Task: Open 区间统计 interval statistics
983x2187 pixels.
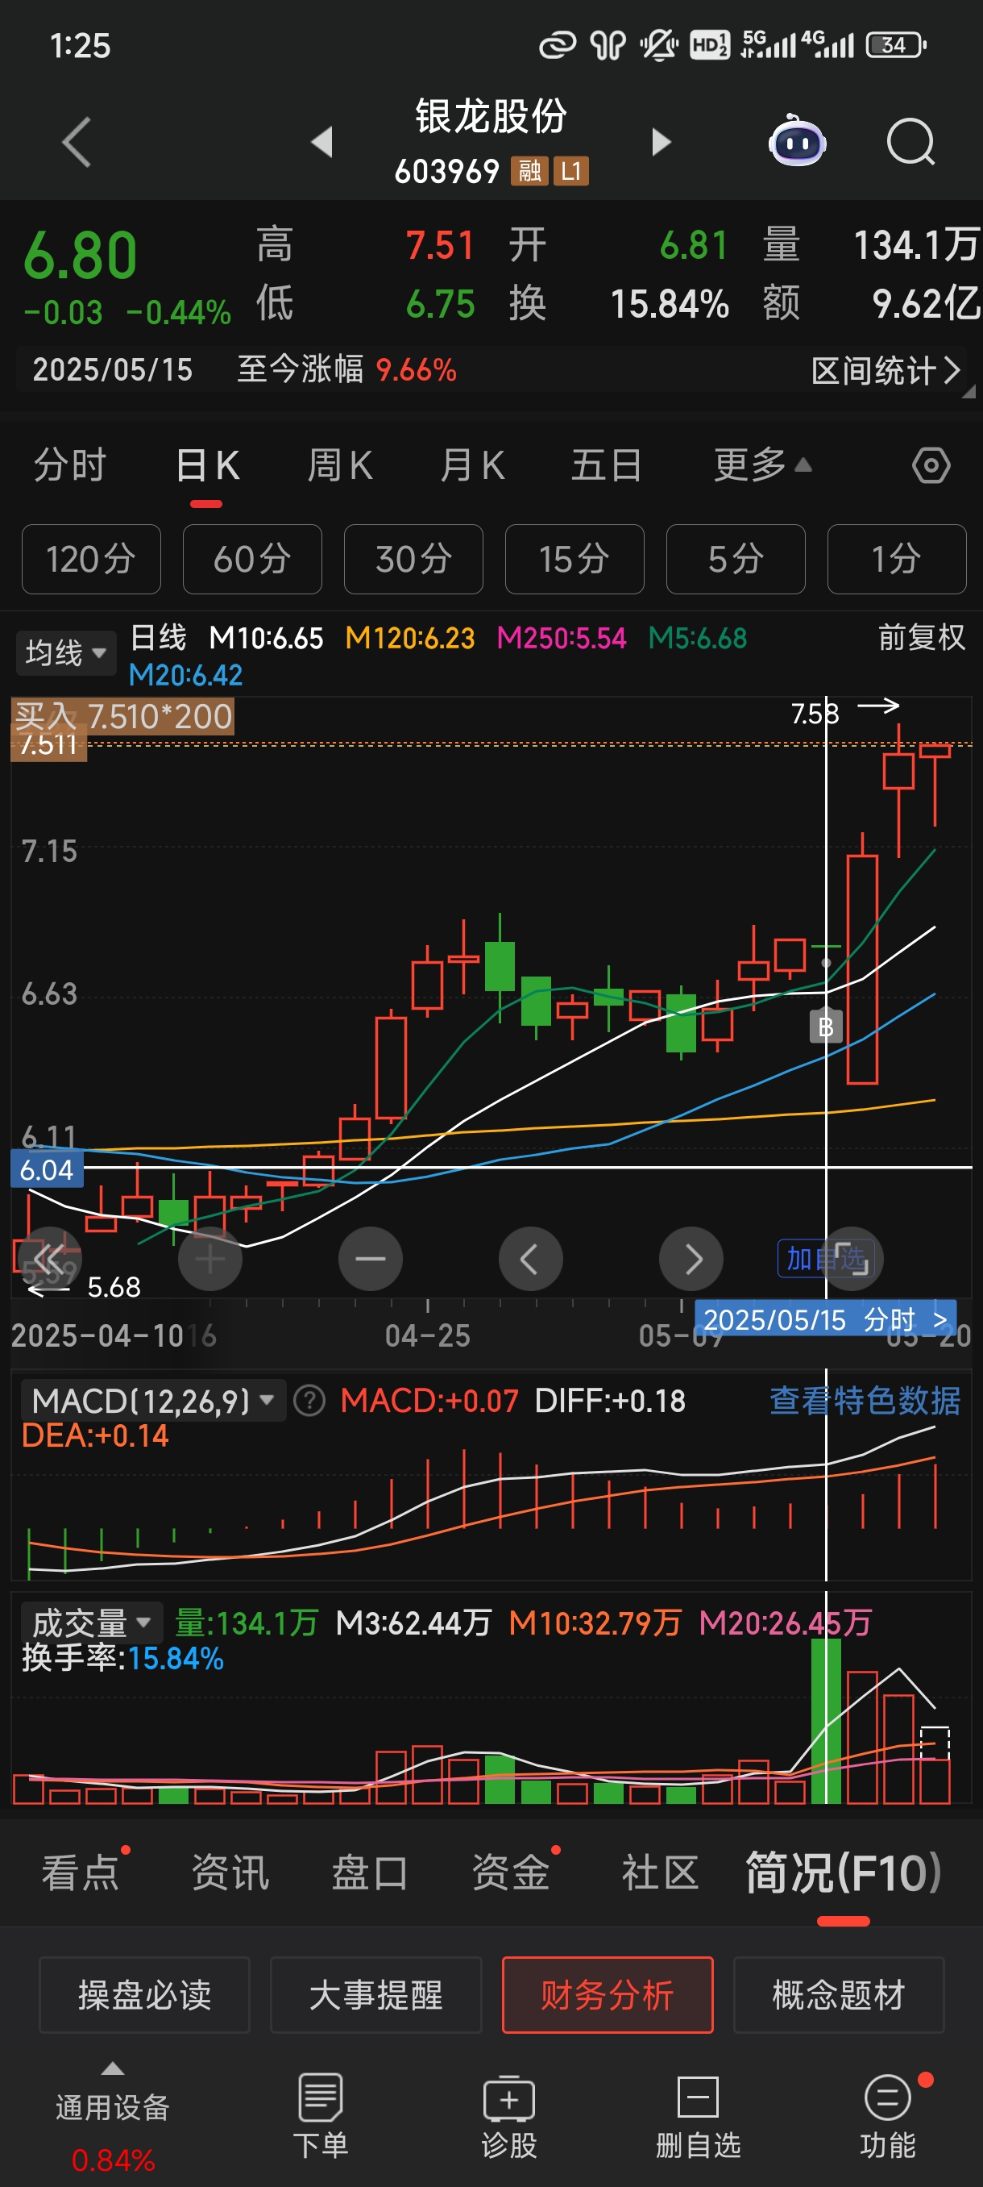Action: pyautogui.click(x=886, y=371)
